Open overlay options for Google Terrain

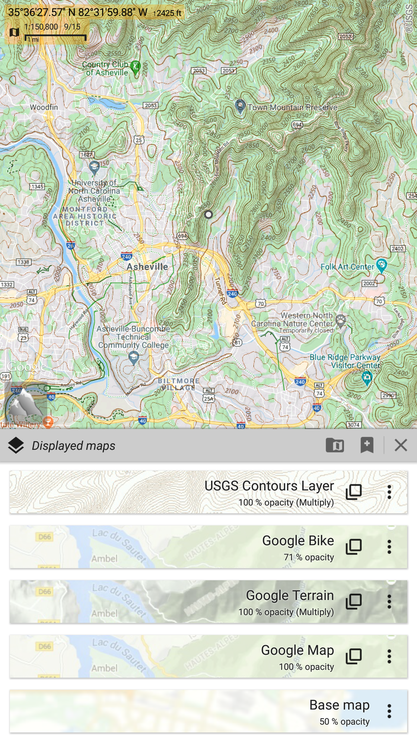coord(354,602)
